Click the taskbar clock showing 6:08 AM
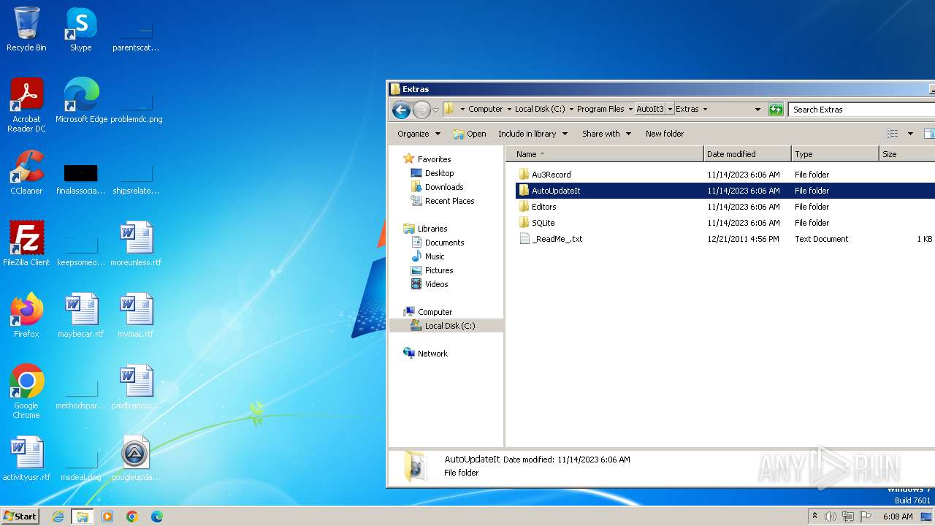The image size is (935, 526). point(898,517)
